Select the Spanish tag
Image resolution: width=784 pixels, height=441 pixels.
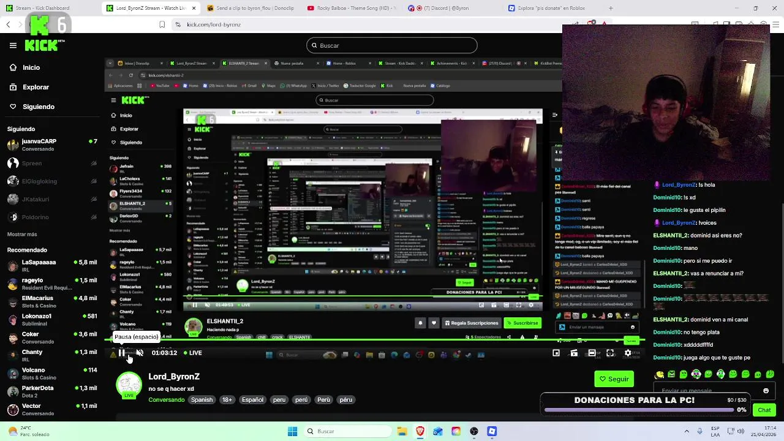[x=202, y=400]
